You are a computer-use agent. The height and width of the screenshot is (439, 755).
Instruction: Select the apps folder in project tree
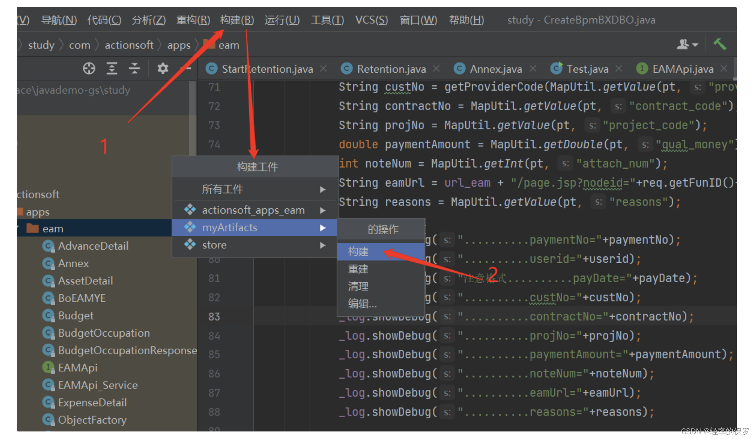pyautogui.click(x=38, y=212)
